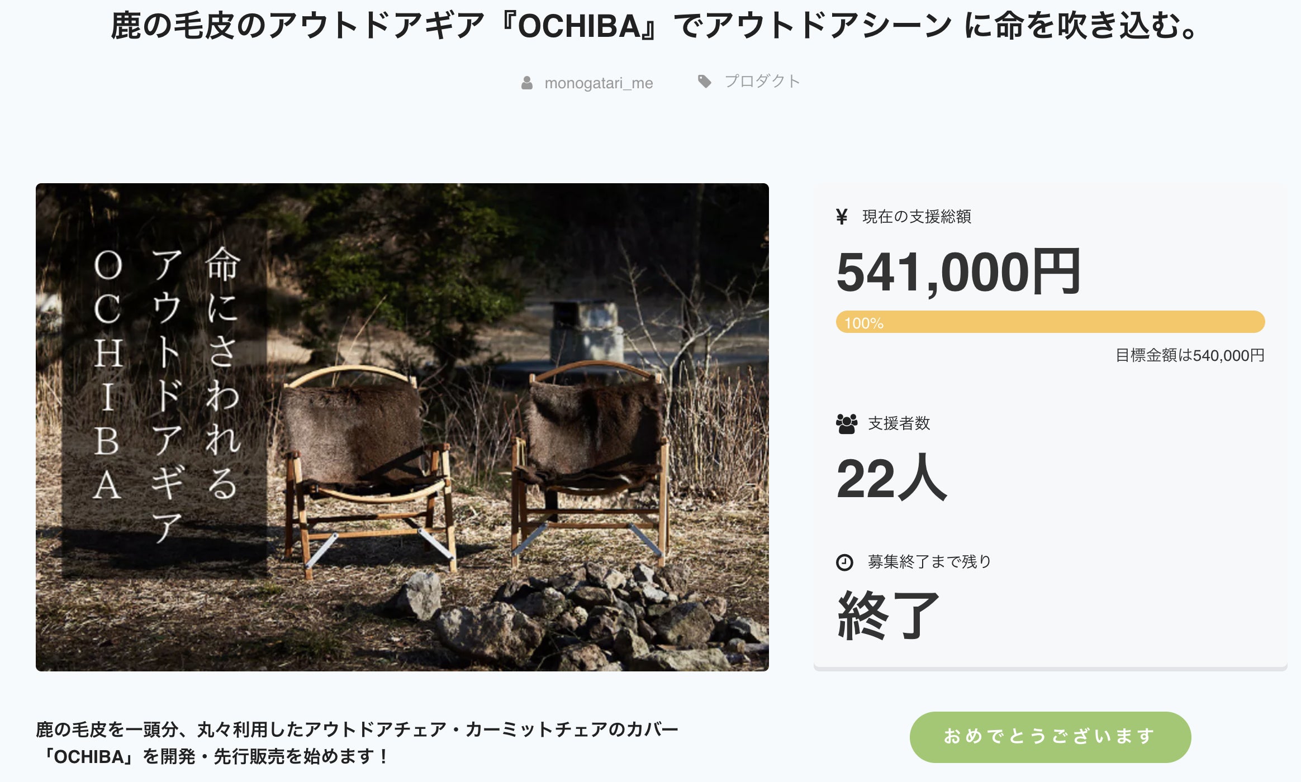The width and height of the screenshot is (1301, 782).
Task: Click the 現在の支援総額 label
Action: pos(917,217)
